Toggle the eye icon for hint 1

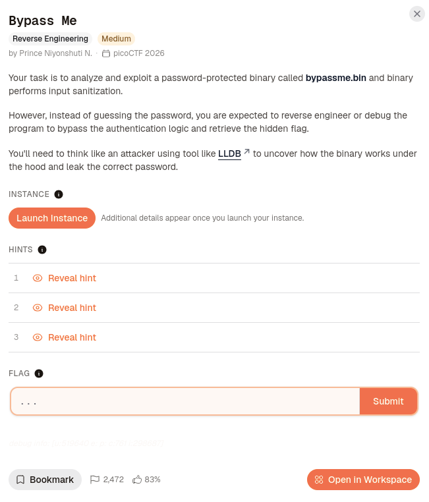point(38,278)
